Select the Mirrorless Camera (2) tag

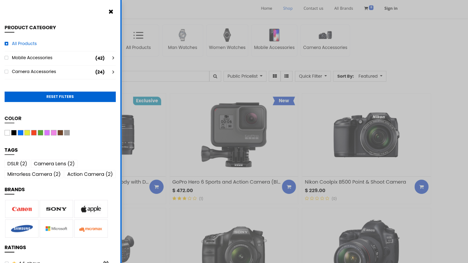[34, 174]
